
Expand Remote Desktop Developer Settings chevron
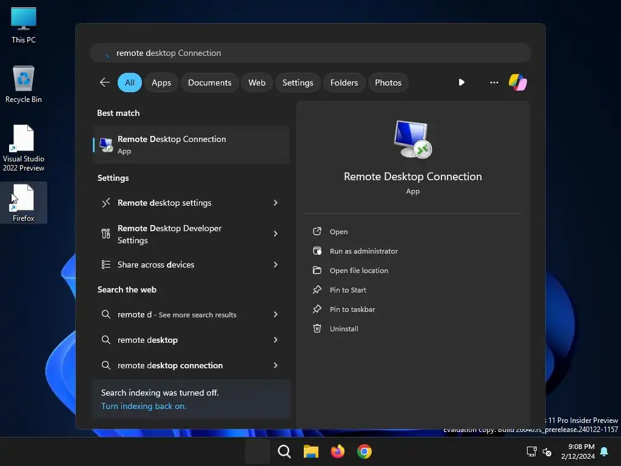pyautogui.click(x=276, y=234)
